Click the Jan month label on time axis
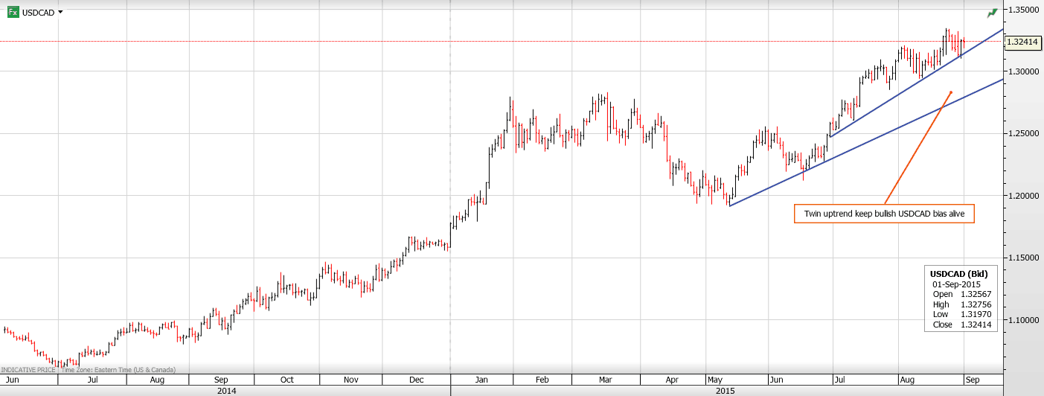Screen dimensions: 1044x396 pos(481,380)
